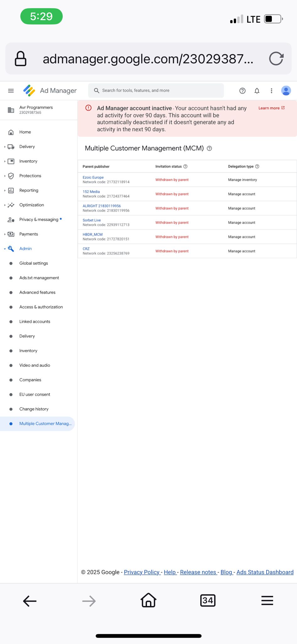This screenshot has height=644, width=297.
Task: Tap the browser home icon
Action: point(148,600)
